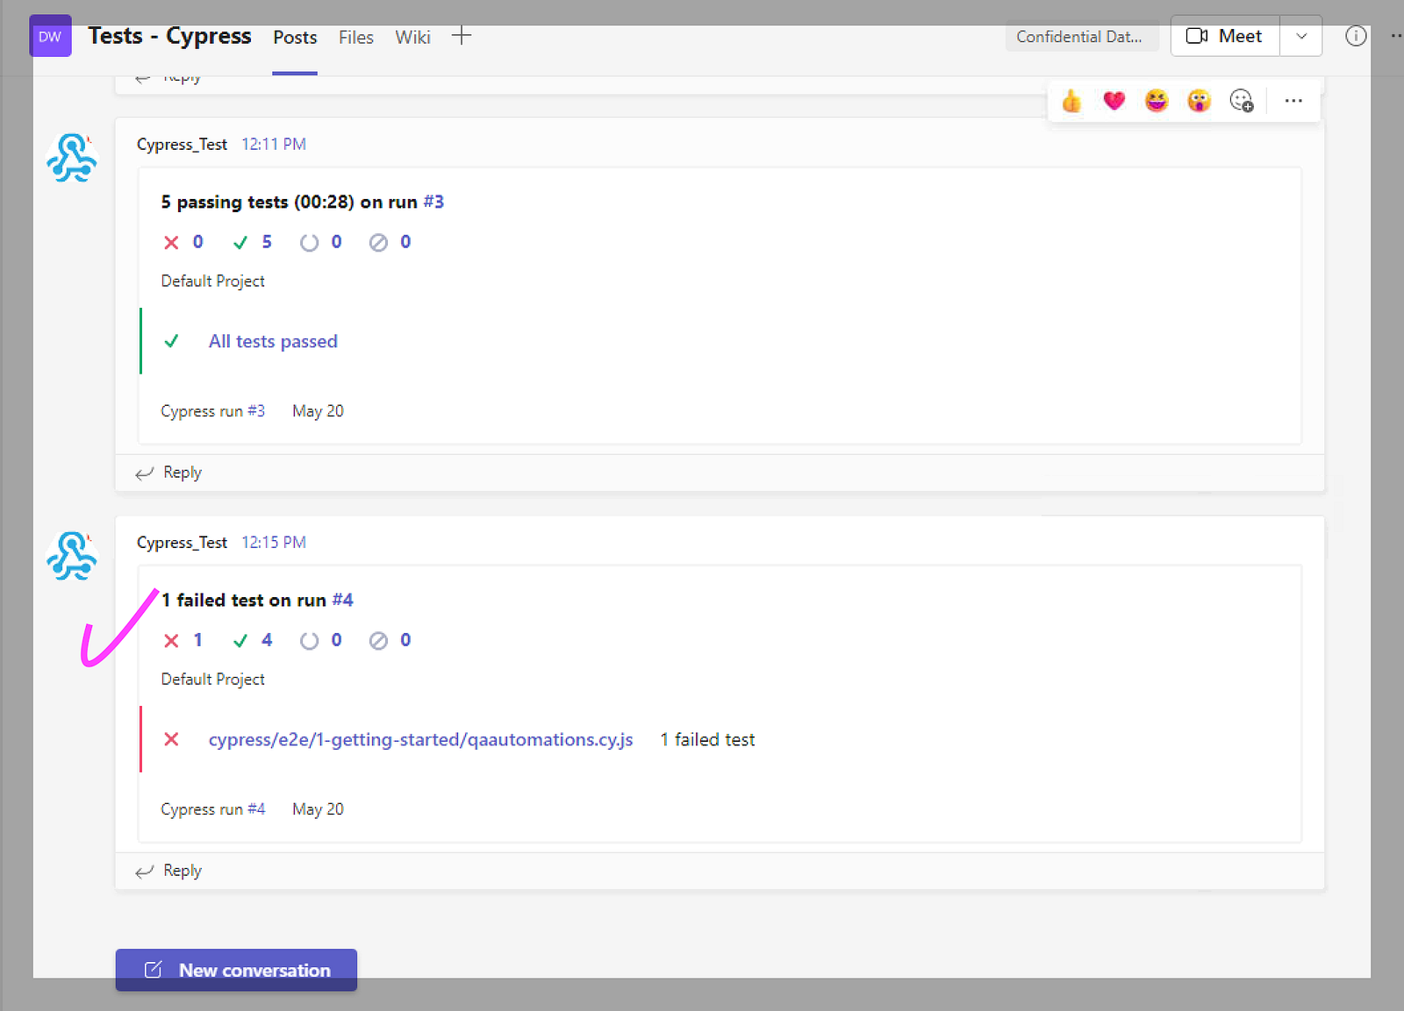Click red X icon beside qaautomations.cy.js
This screenshot has height=1011, width=1404.
click(x=172, y=739)
